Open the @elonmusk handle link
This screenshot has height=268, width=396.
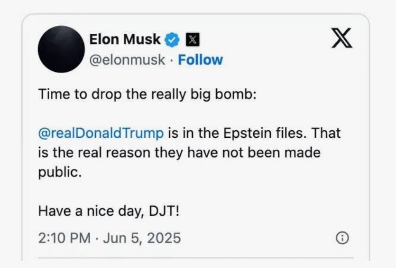(x=127, y=60)
